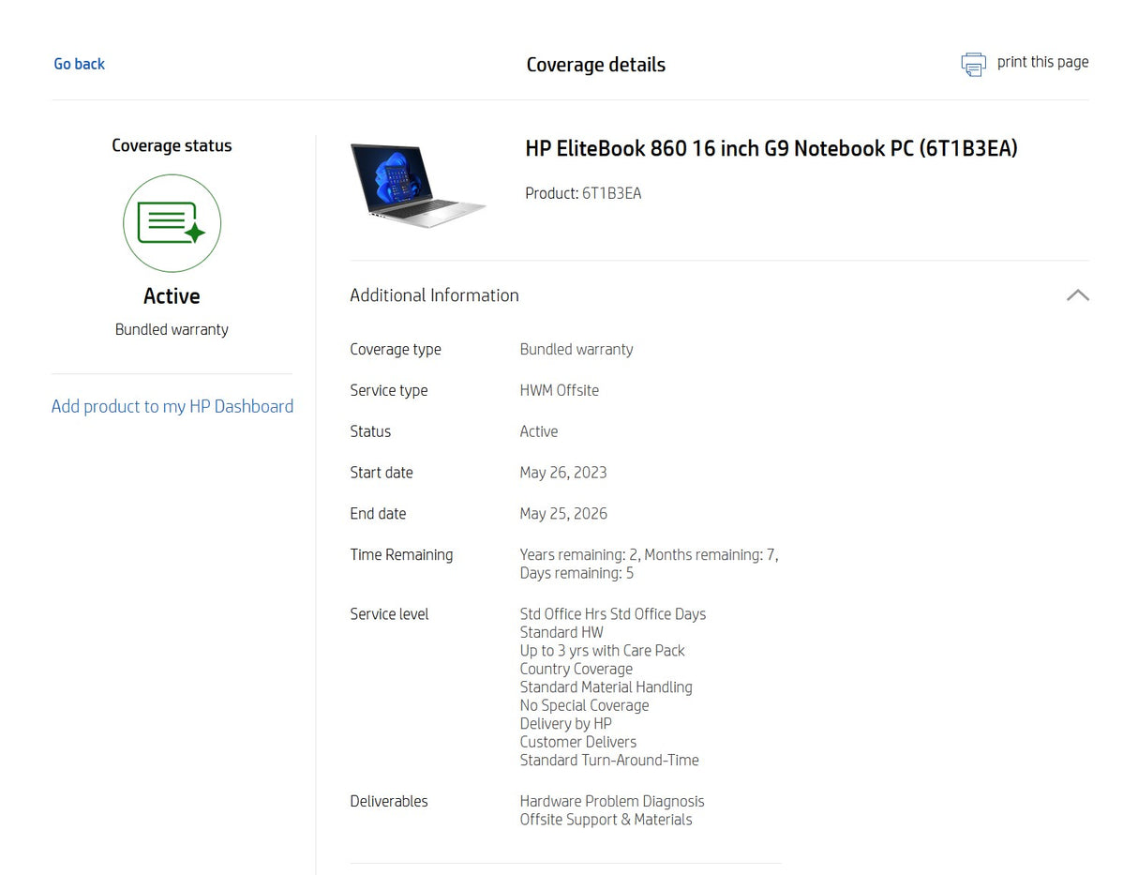This screenshot has width=1138, height=875.
Task: Click the 'Bundled warranty' coverage type value
Action: point(576,349)
